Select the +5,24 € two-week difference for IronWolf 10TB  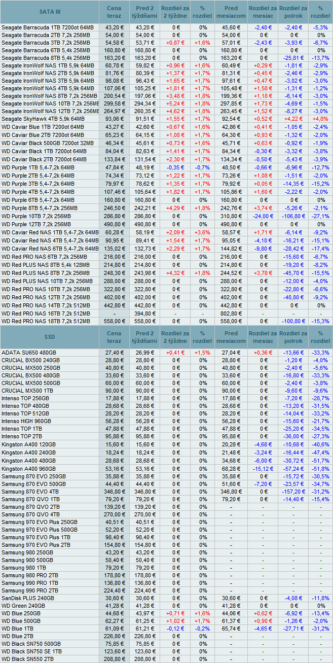(175, 103)
